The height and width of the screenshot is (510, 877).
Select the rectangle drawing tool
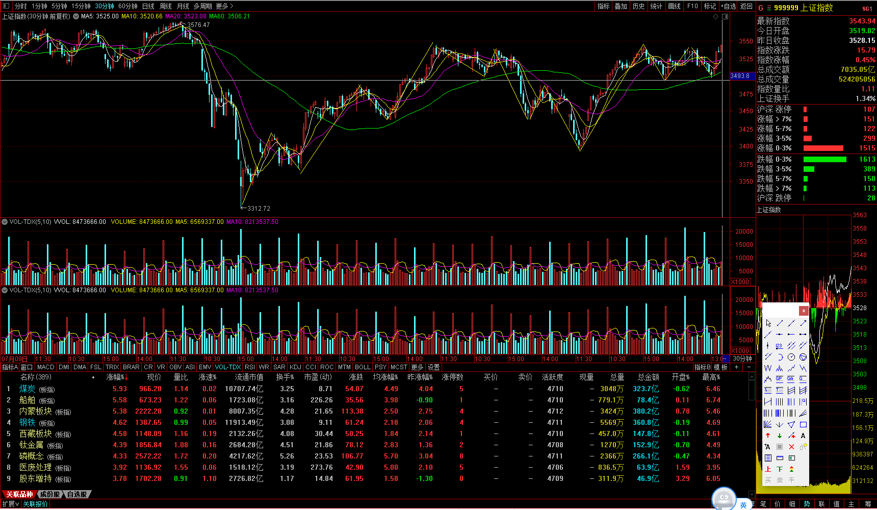pyautogui.click(x=803, y=424)
